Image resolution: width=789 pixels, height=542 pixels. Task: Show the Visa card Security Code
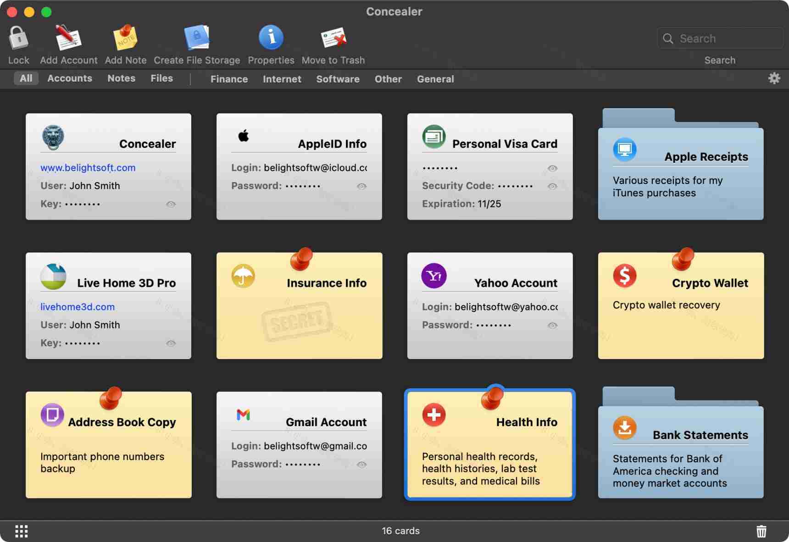[552, 186]
